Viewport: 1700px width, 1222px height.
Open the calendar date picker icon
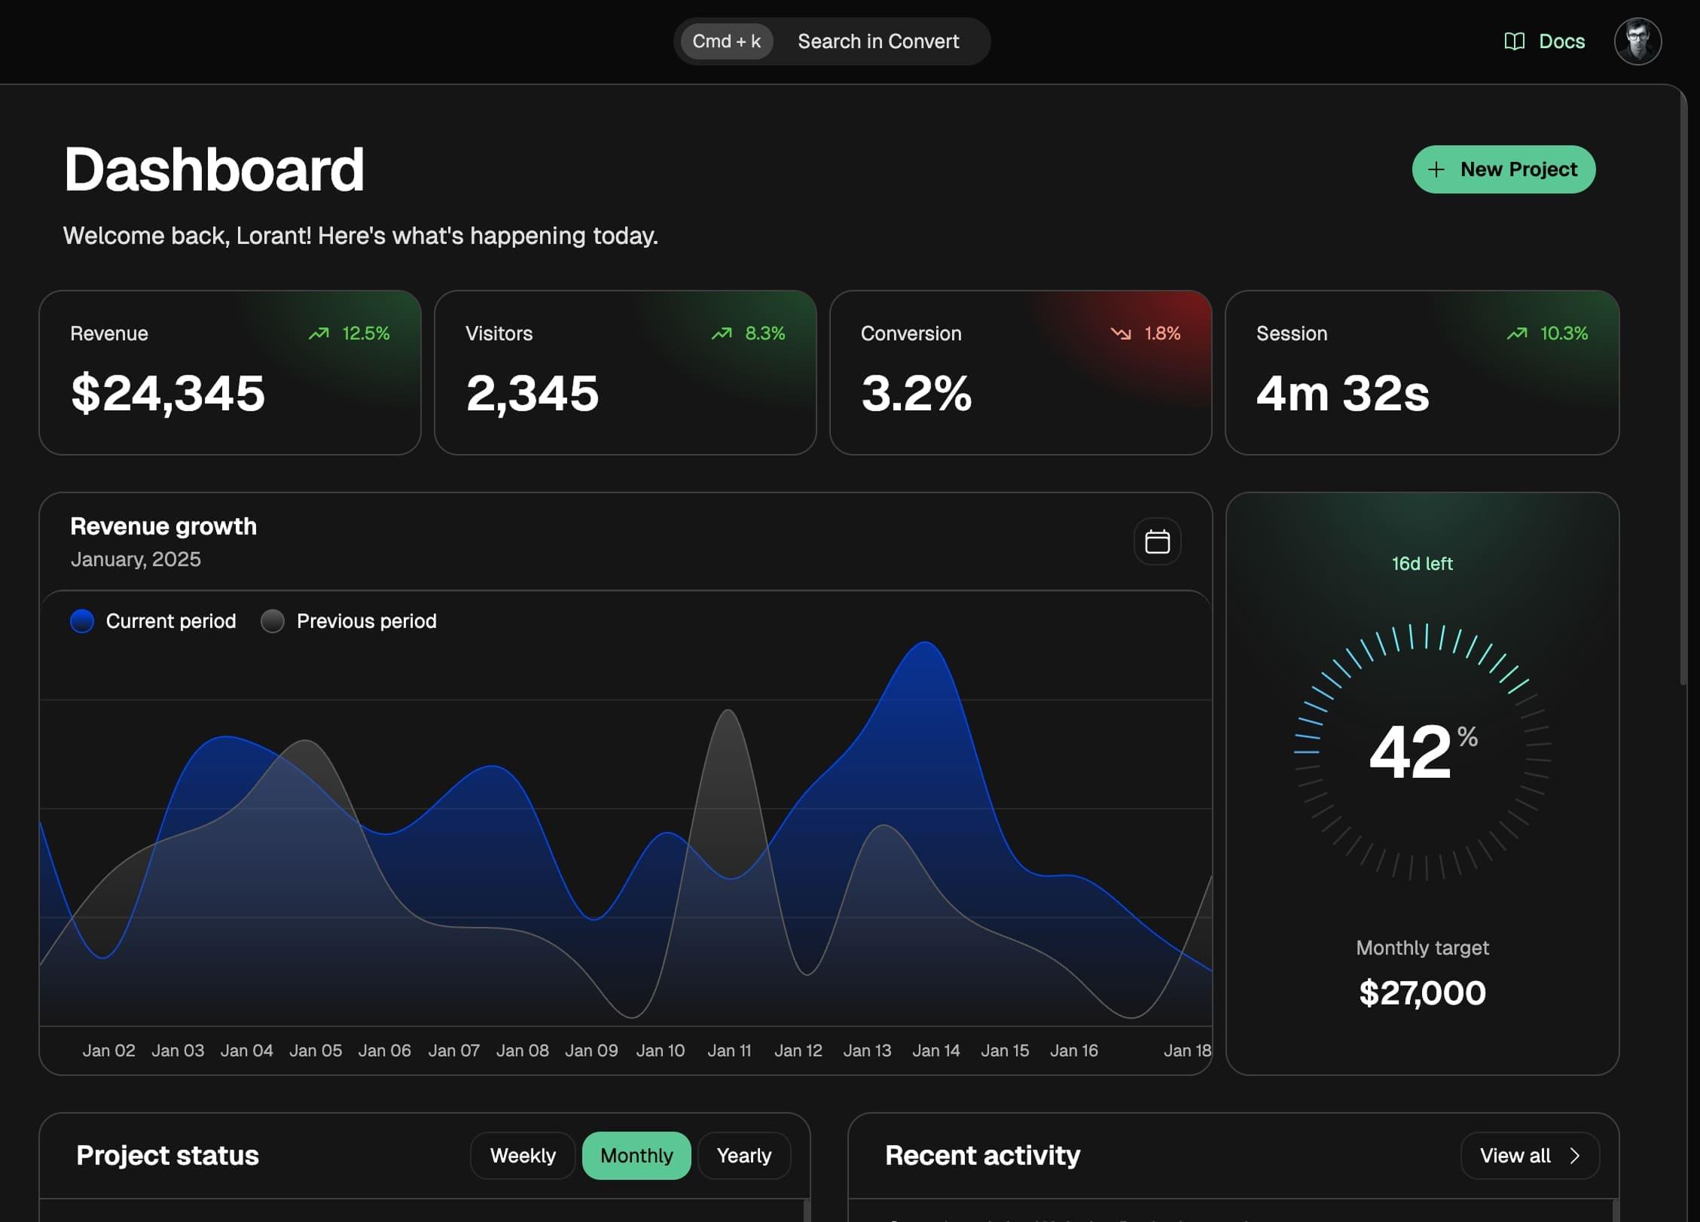pos(1157,541)
